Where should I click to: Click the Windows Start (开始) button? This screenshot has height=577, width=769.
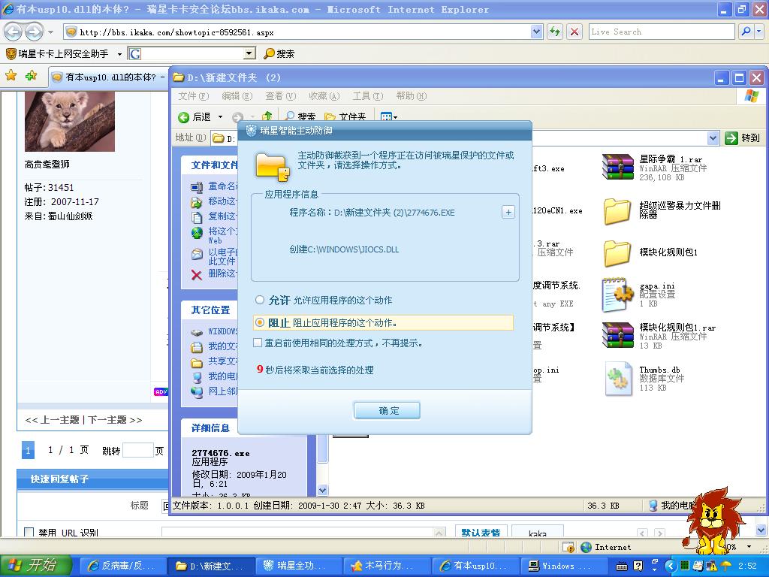pos(35,566)
